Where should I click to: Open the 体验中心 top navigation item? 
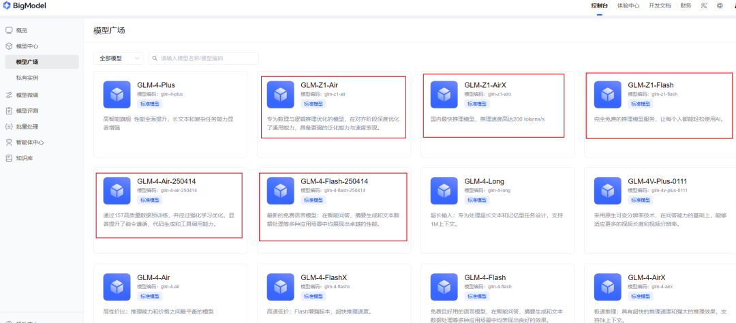(x=628, y=5)
